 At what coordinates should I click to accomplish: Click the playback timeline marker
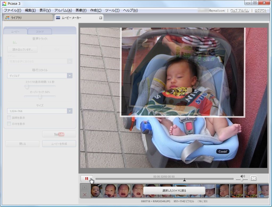(x=184, y=180)
